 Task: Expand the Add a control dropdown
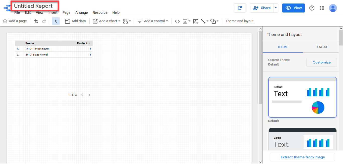tap(153, 21)
